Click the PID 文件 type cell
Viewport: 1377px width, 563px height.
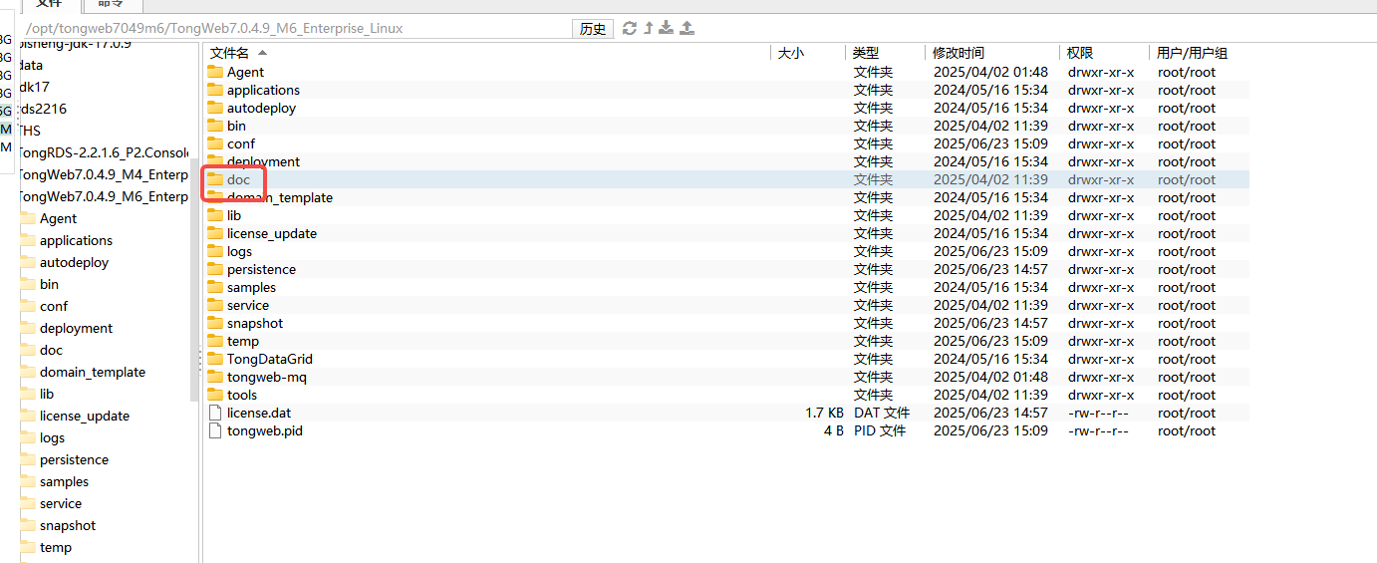880,430
